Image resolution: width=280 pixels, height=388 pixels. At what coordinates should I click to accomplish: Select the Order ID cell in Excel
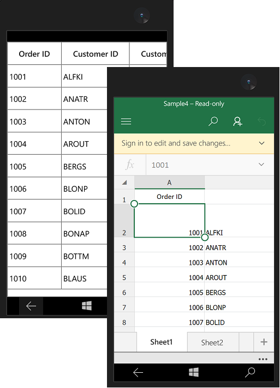click(170, 197)
